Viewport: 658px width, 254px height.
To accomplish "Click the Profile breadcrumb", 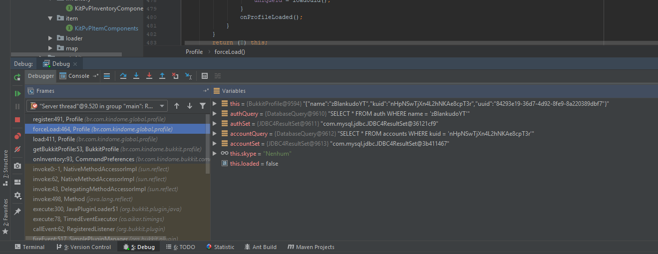I will pyautogui.click(x=194, y=52).
